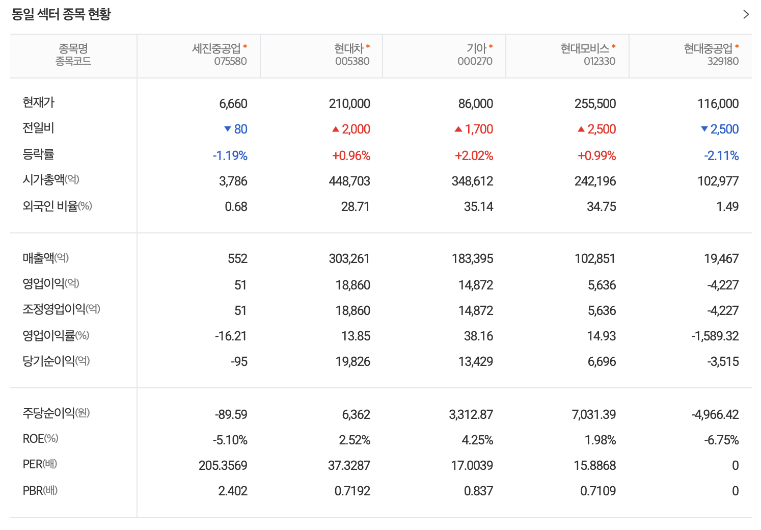This screenshot has height=530, width=761.
Task: Click 세진중공업 current price 6,660
Action: pos(233,103)
